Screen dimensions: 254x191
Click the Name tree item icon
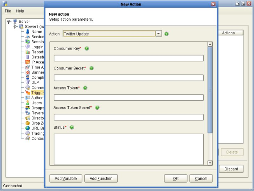(x=28, y=31)
